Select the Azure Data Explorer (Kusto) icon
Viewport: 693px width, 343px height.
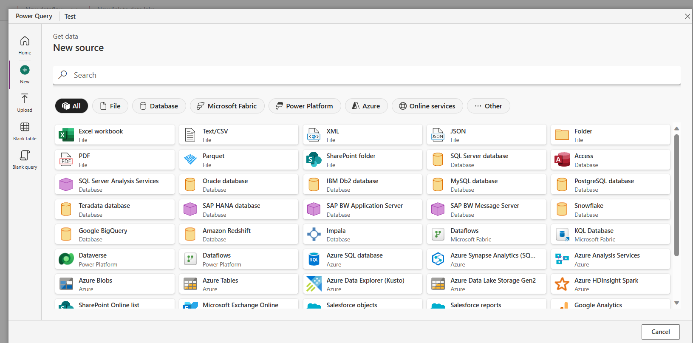point(314,284)
